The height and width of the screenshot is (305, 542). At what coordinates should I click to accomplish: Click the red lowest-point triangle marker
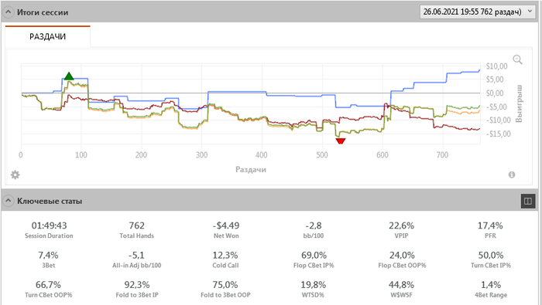[341, 141]
